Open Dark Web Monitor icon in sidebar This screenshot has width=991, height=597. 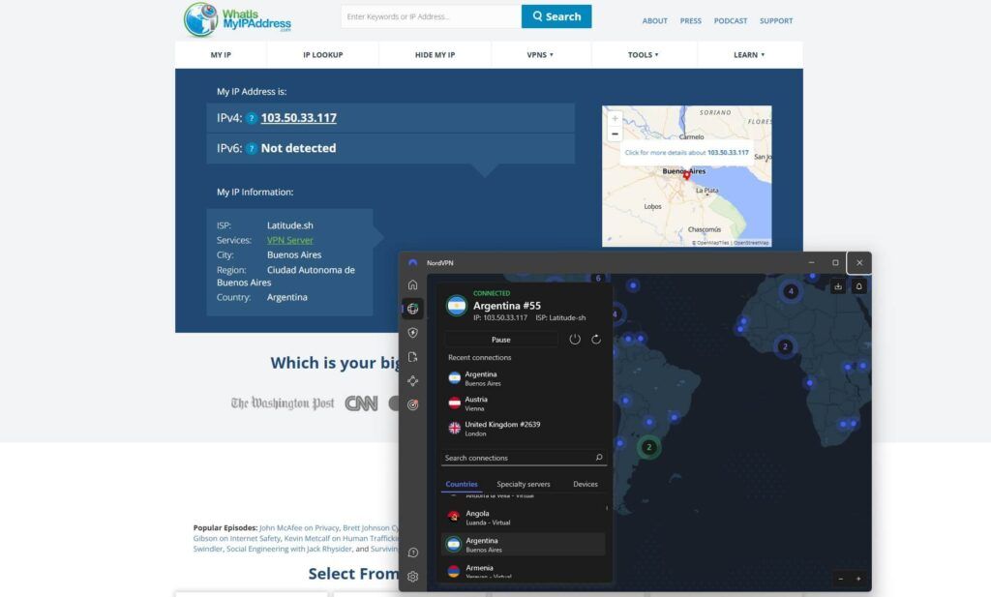point(413,405)
